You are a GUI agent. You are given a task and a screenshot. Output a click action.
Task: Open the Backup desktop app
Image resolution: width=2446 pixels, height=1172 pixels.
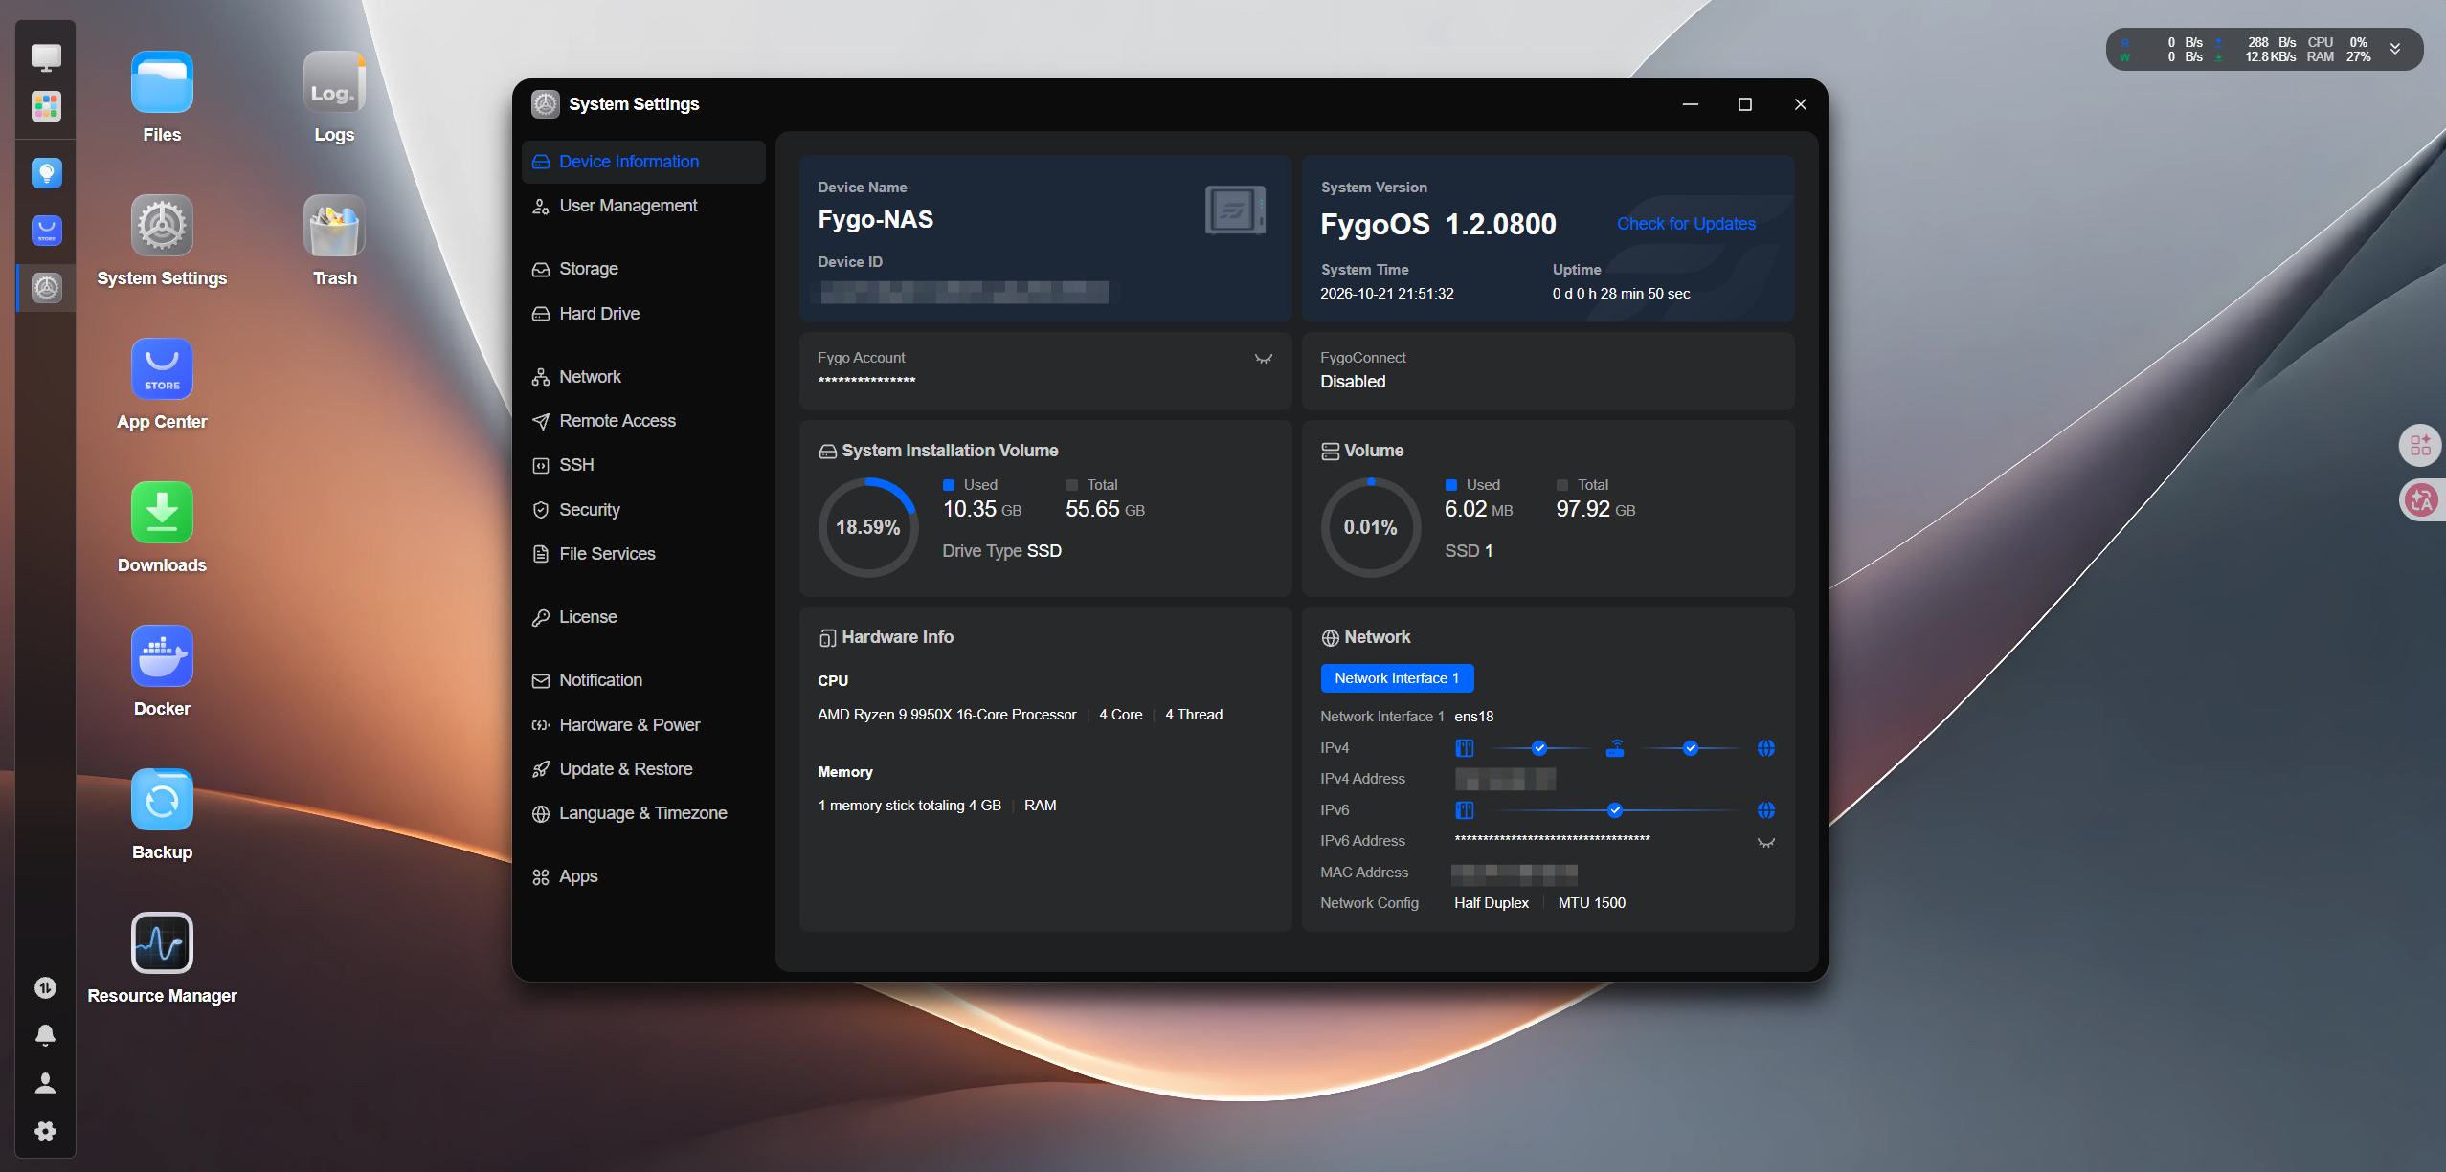162,800
